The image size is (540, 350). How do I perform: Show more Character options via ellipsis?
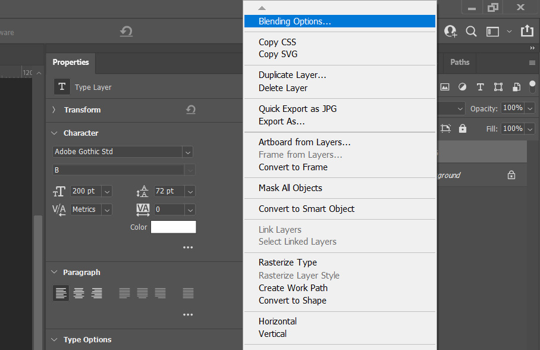188,247
